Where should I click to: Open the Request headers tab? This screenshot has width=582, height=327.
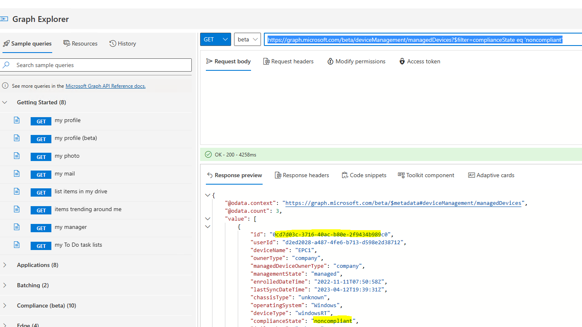[288, 61]
